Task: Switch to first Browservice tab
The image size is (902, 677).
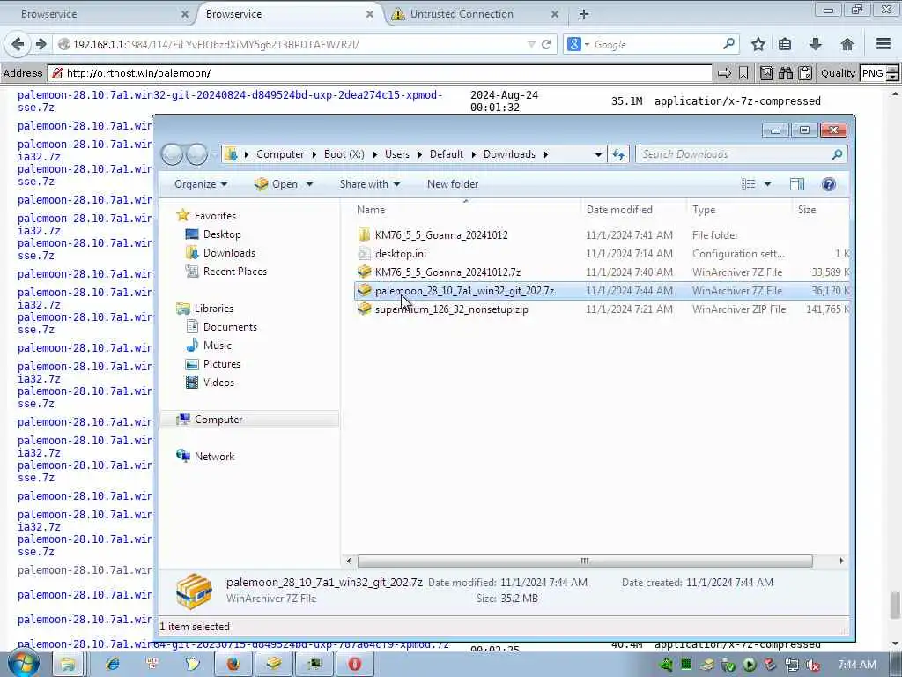Action: [98, 14]
